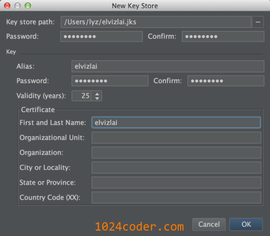This screenshot has height=236, width=270.
Task: Click the City or Locality field
Action: [176, 168]
